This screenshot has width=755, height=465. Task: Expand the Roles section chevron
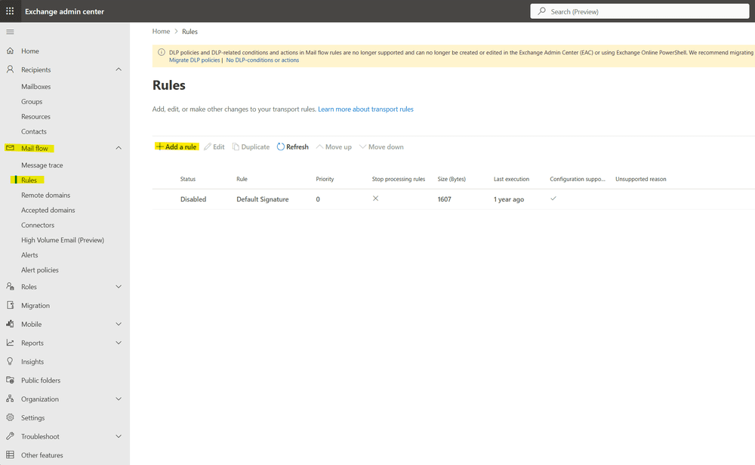(x=119, y=286)
